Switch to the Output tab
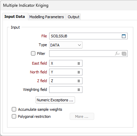 (73, 17)
